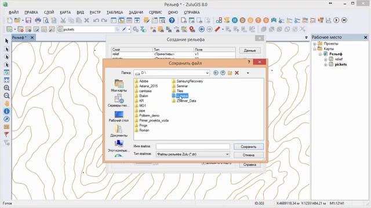
Task: Open the ТАБЛИЦА menu
Action: pyautogui.click(x=115, y=12)
